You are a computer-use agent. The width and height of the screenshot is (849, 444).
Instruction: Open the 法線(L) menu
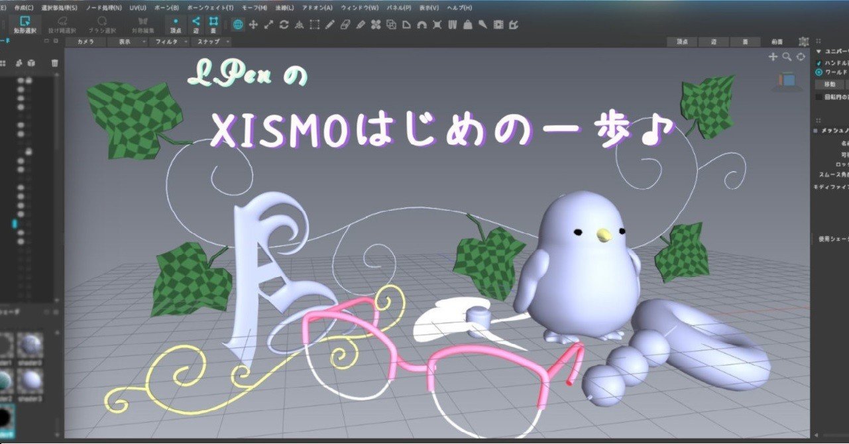(x=284, y=7)
